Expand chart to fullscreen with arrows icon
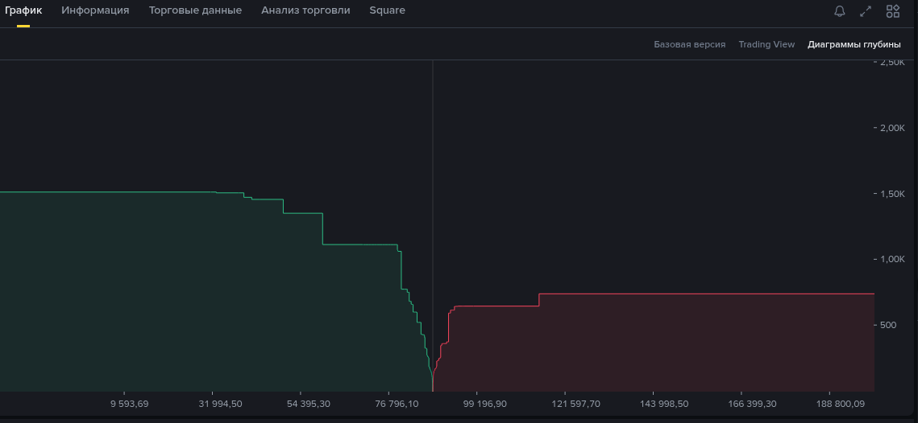Viewport: 918px width, 423px height. [866, 11]
